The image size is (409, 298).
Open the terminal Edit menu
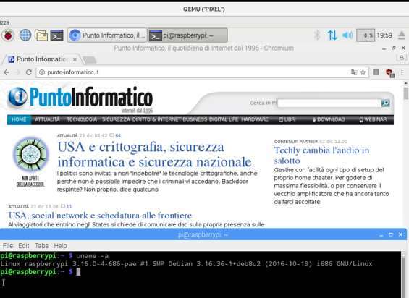point(24,246)
